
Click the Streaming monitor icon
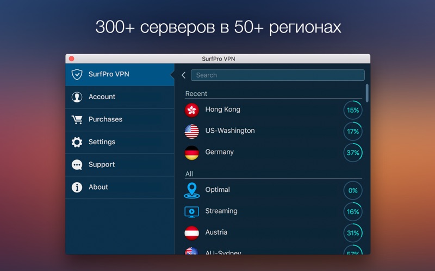point(192,212)
